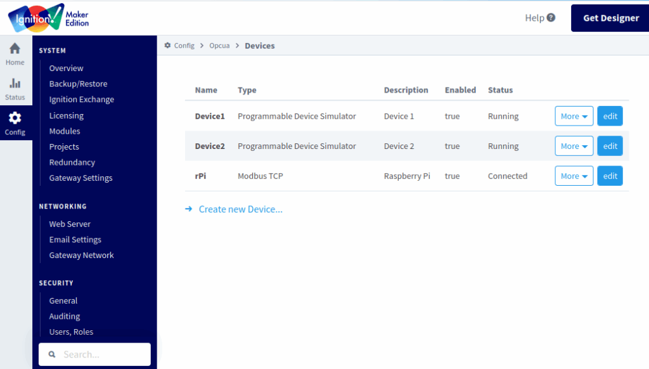This screenshot has width=649, height=369.
Task: Click the arrow beside Create new Device
Action: [189, 209]
